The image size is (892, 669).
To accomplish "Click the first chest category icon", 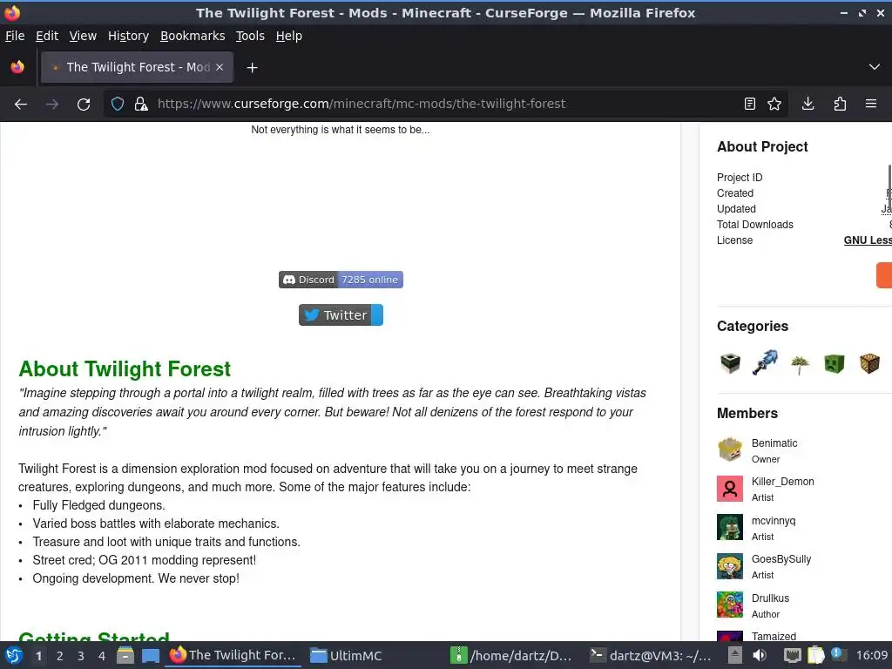I will click(x=731, y=363).
